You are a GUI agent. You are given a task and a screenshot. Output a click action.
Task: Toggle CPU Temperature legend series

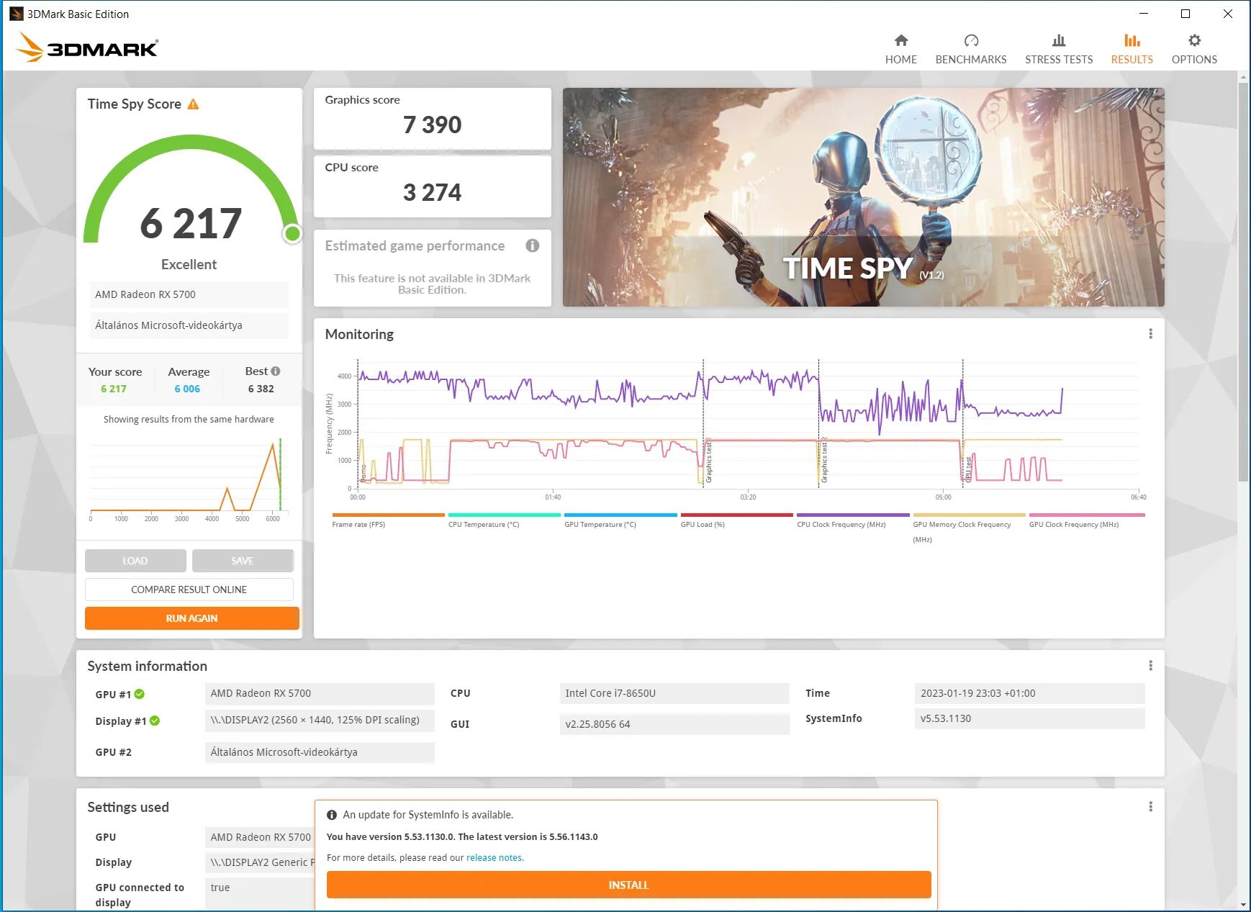click(504, 520)
